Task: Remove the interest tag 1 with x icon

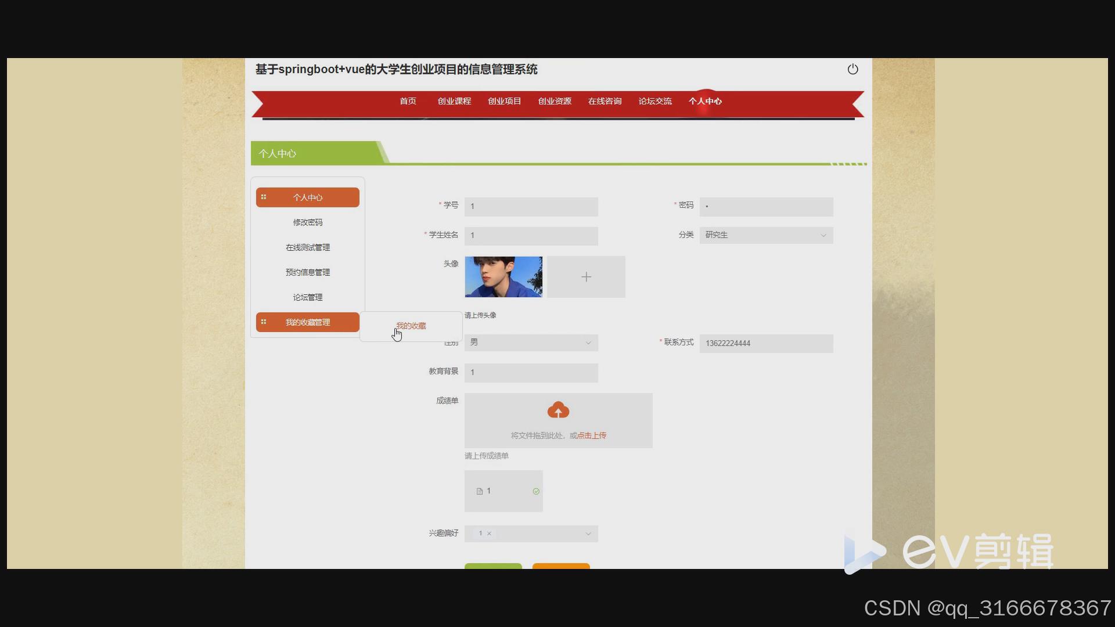Action: coord(489,534)
